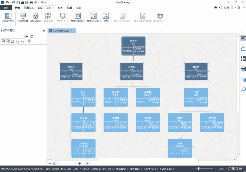Open the shirt theme dropdown arrow
Viewport: 246px width, 172px height.
tap(235, 7)
